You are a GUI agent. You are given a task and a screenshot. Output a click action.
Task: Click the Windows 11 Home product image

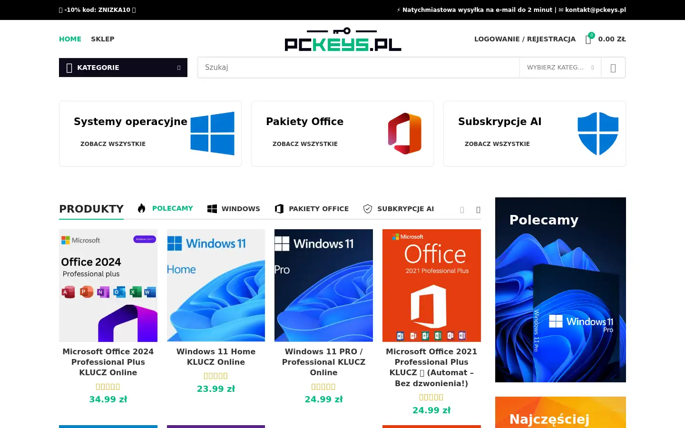pos(216,285)
